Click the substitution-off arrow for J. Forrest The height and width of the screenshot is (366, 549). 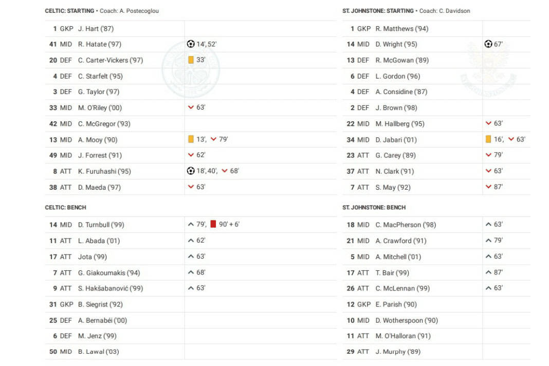(x=191, y=155)
